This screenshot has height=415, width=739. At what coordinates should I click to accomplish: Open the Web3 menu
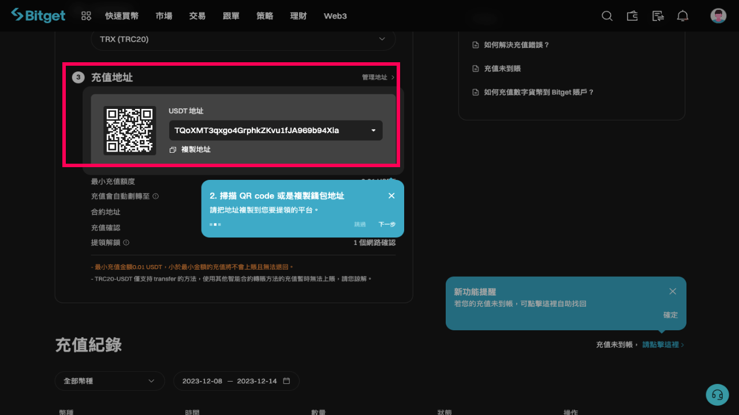click(335, 16)
